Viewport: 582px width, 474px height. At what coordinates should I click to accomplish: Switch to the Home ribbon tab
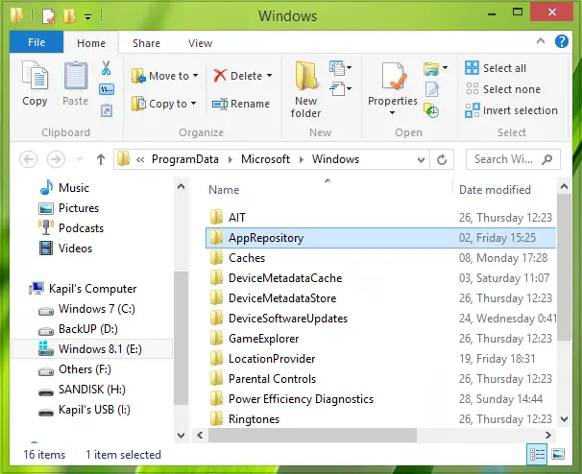click(91, 43)
